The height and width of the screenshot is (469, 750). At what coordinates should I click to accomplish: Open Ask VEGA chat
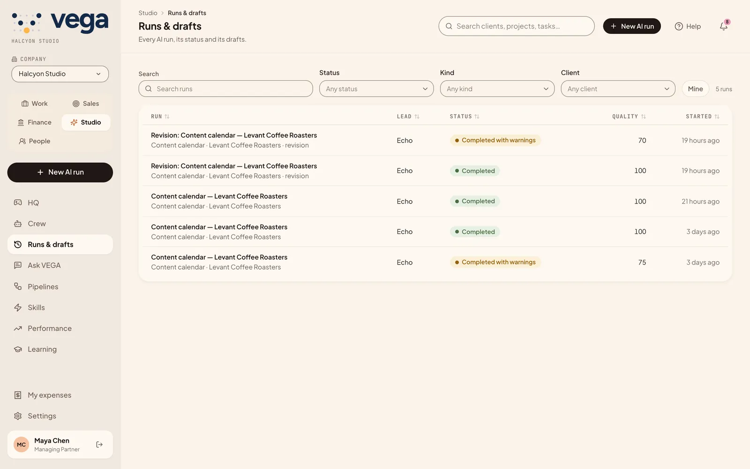click(x=60, y=265)
